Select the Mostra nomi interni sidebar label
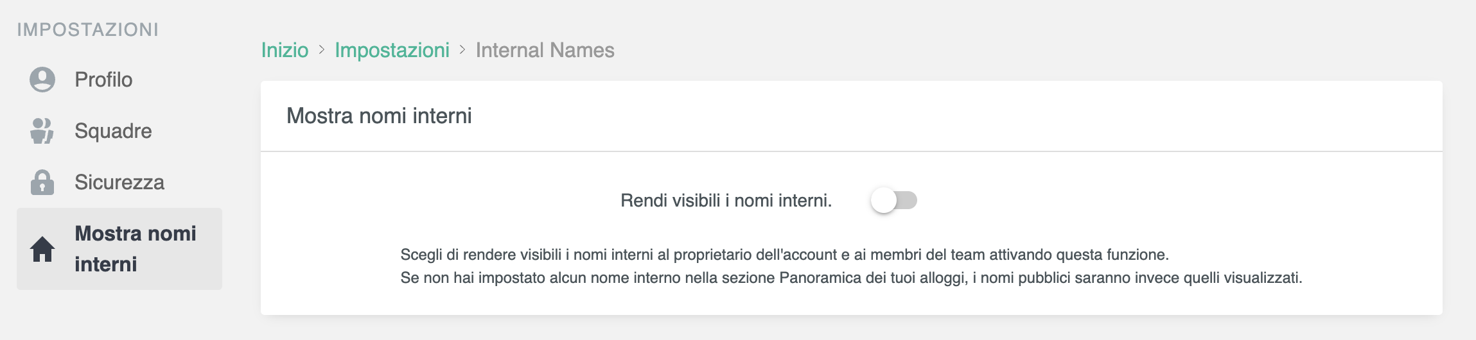The image size is (1476, 340). (x=136, y=249)
